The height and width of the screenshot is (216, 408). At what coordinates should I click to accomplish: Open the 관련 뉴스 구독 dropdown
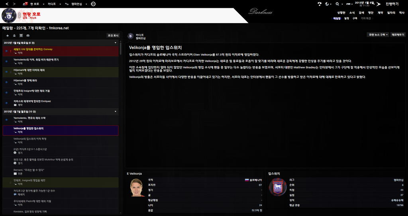(x=378, y=35)
